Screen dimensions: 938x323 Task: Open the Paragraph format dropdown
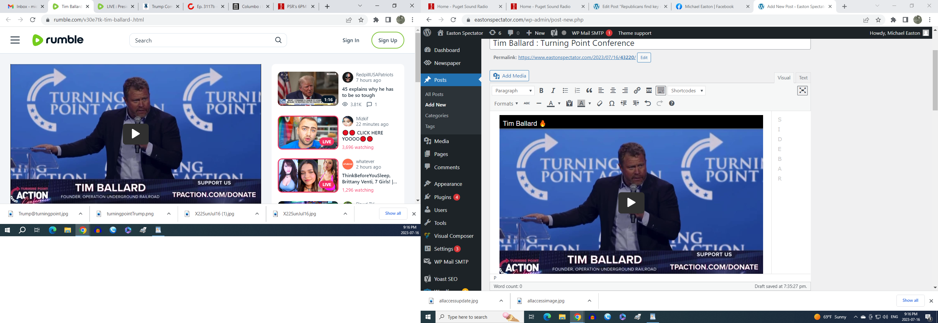tap(513, 90)
